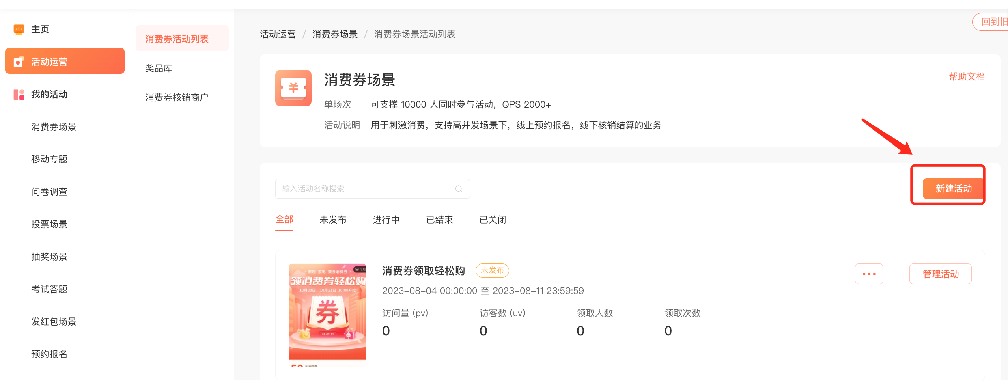Click the search magnifier icon in search box

pyautogui.click(x=459, y=189)
